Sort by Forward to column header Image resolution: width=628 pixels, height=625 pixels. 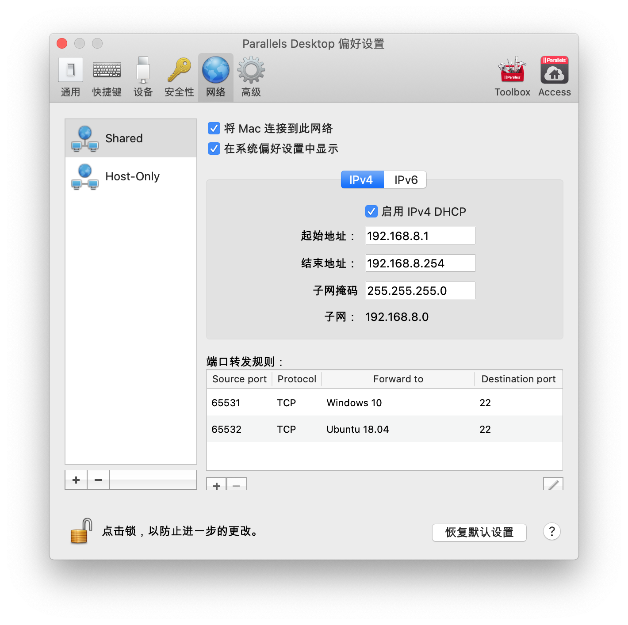coord(398,379)
